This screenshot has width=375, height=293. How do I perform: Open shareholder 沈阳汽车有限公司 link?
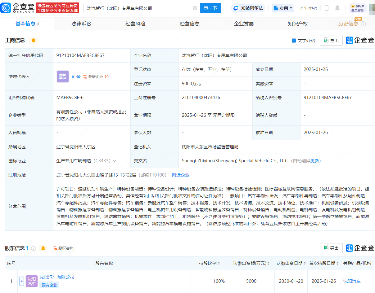pyautogui.click(x=57, y=277)
